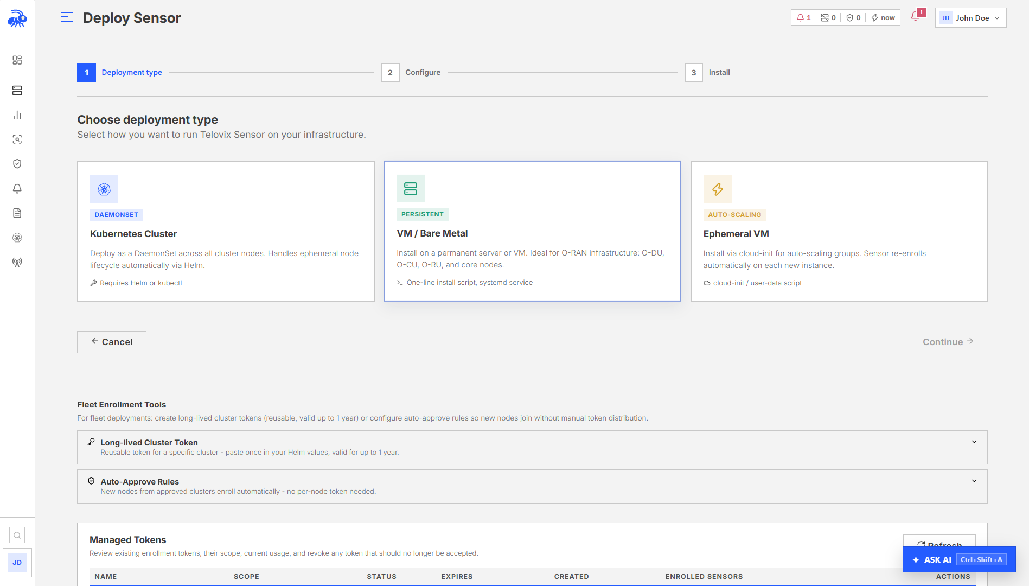Click the Refresh button in Managed Tokens
The width and height of the screenshot is (1029, 586).
tap(939, 542)
